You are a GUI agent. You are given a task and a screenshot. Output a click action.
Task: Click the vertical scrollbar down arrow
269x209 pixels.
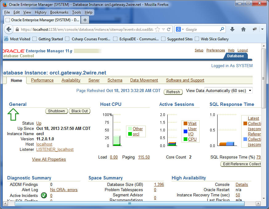264,198
